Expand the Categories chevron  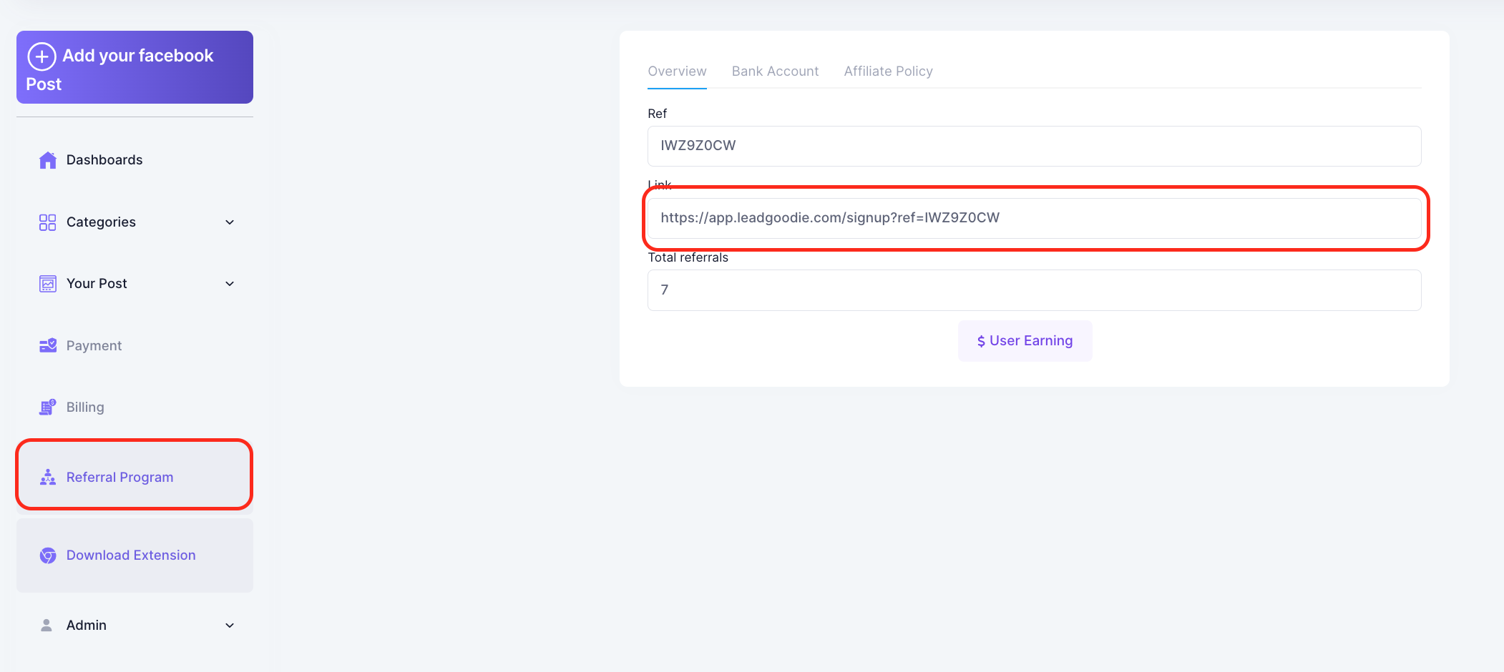230,222
